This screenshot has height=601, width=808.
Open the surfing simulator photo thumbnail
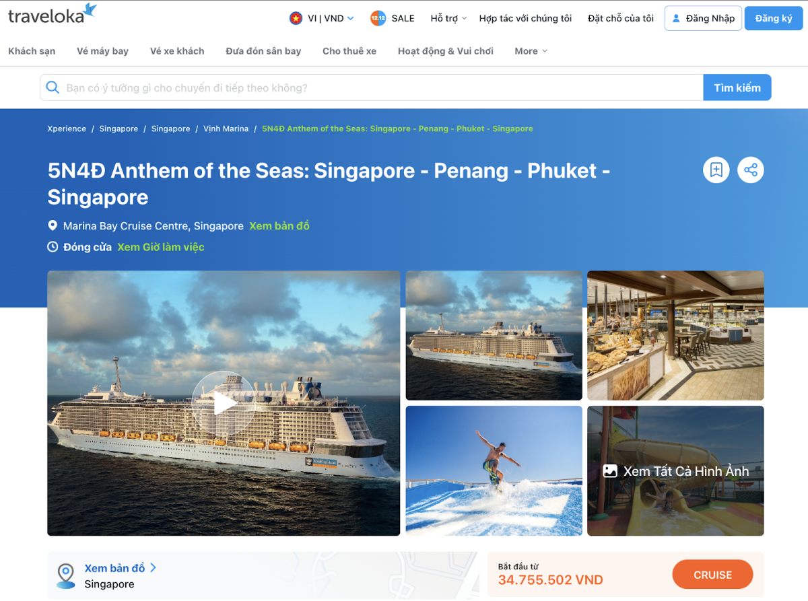pos(494,470)
